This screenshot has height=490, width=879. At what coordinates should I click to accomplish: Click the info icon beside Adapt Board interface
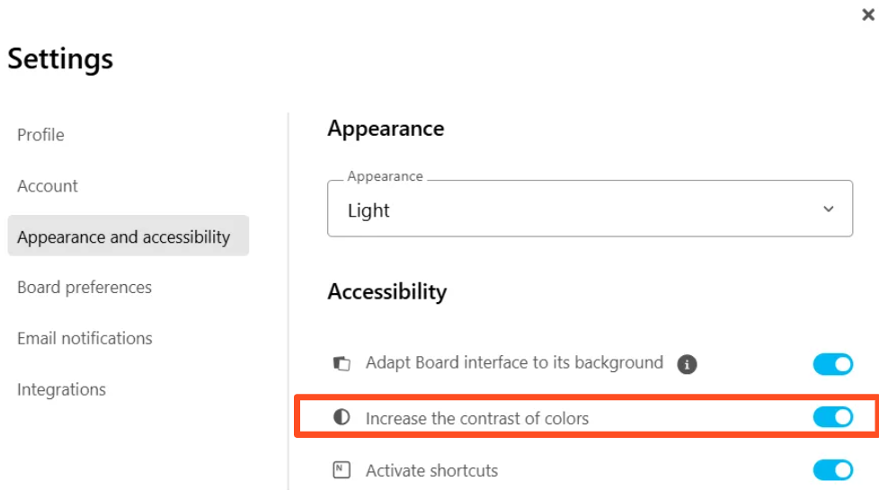click(688, 364)
